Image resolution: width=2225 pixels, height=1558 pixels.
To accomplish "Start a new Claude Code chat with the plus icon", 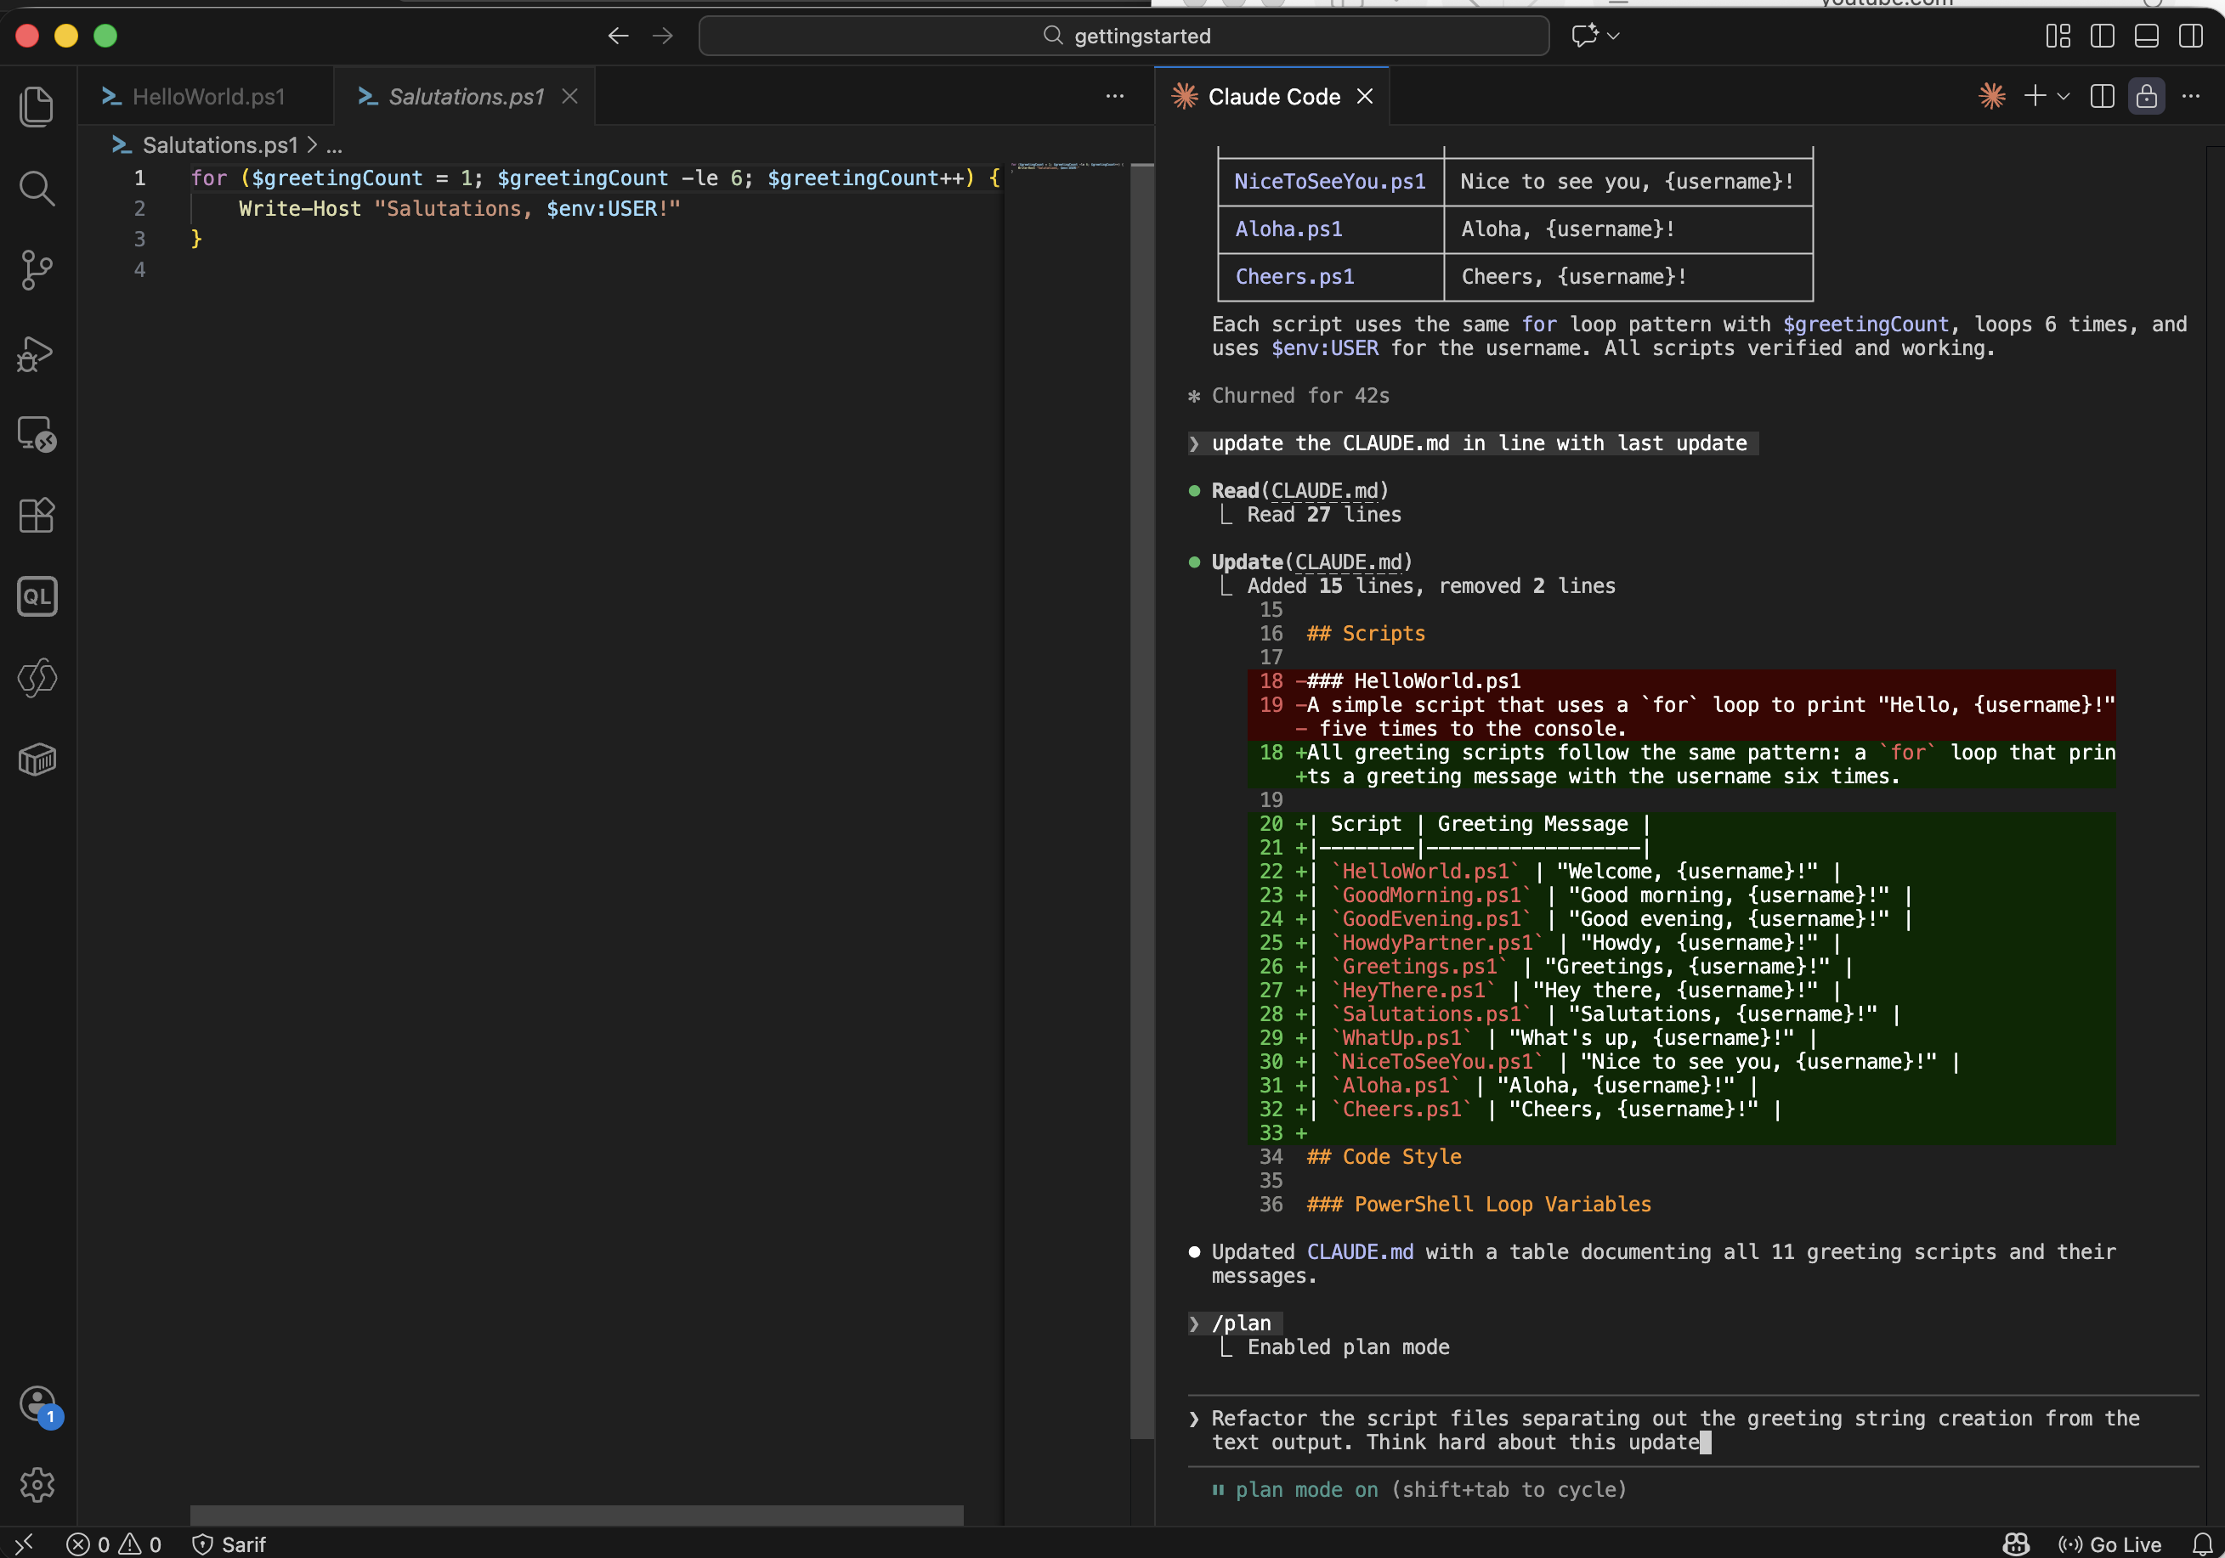I will 2035,96.
